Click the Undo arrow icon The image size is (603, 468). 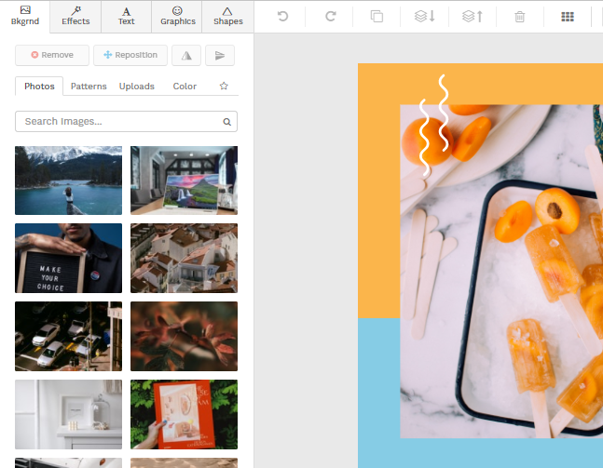tap(282, 16)
